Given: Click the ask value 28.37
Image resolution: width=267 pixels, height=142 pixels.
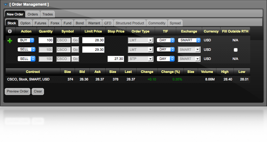Looking at the screenshot, I should coord(100,79).
